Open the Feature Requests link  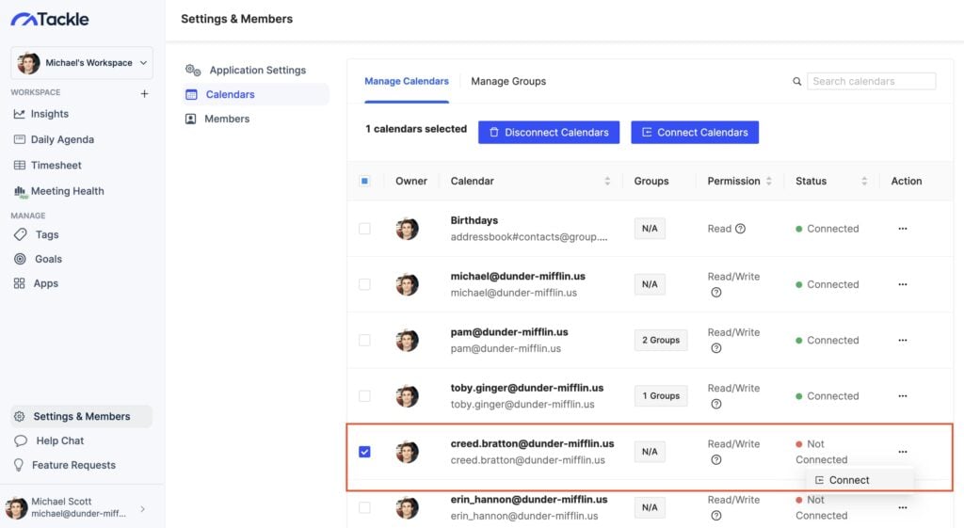(x=73, y=465)
